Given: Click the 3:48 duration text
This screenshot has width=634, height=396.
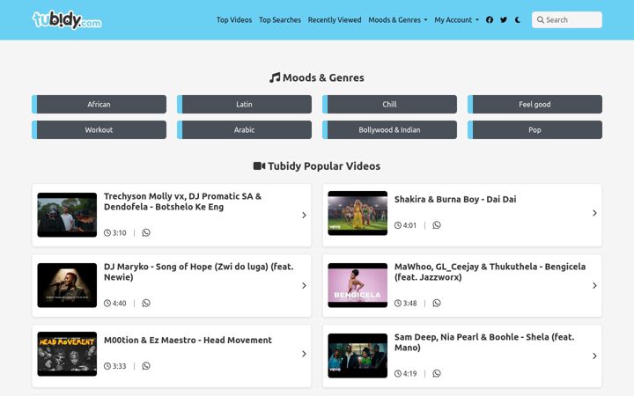Looking at the screenshot, I should [409, 303].
